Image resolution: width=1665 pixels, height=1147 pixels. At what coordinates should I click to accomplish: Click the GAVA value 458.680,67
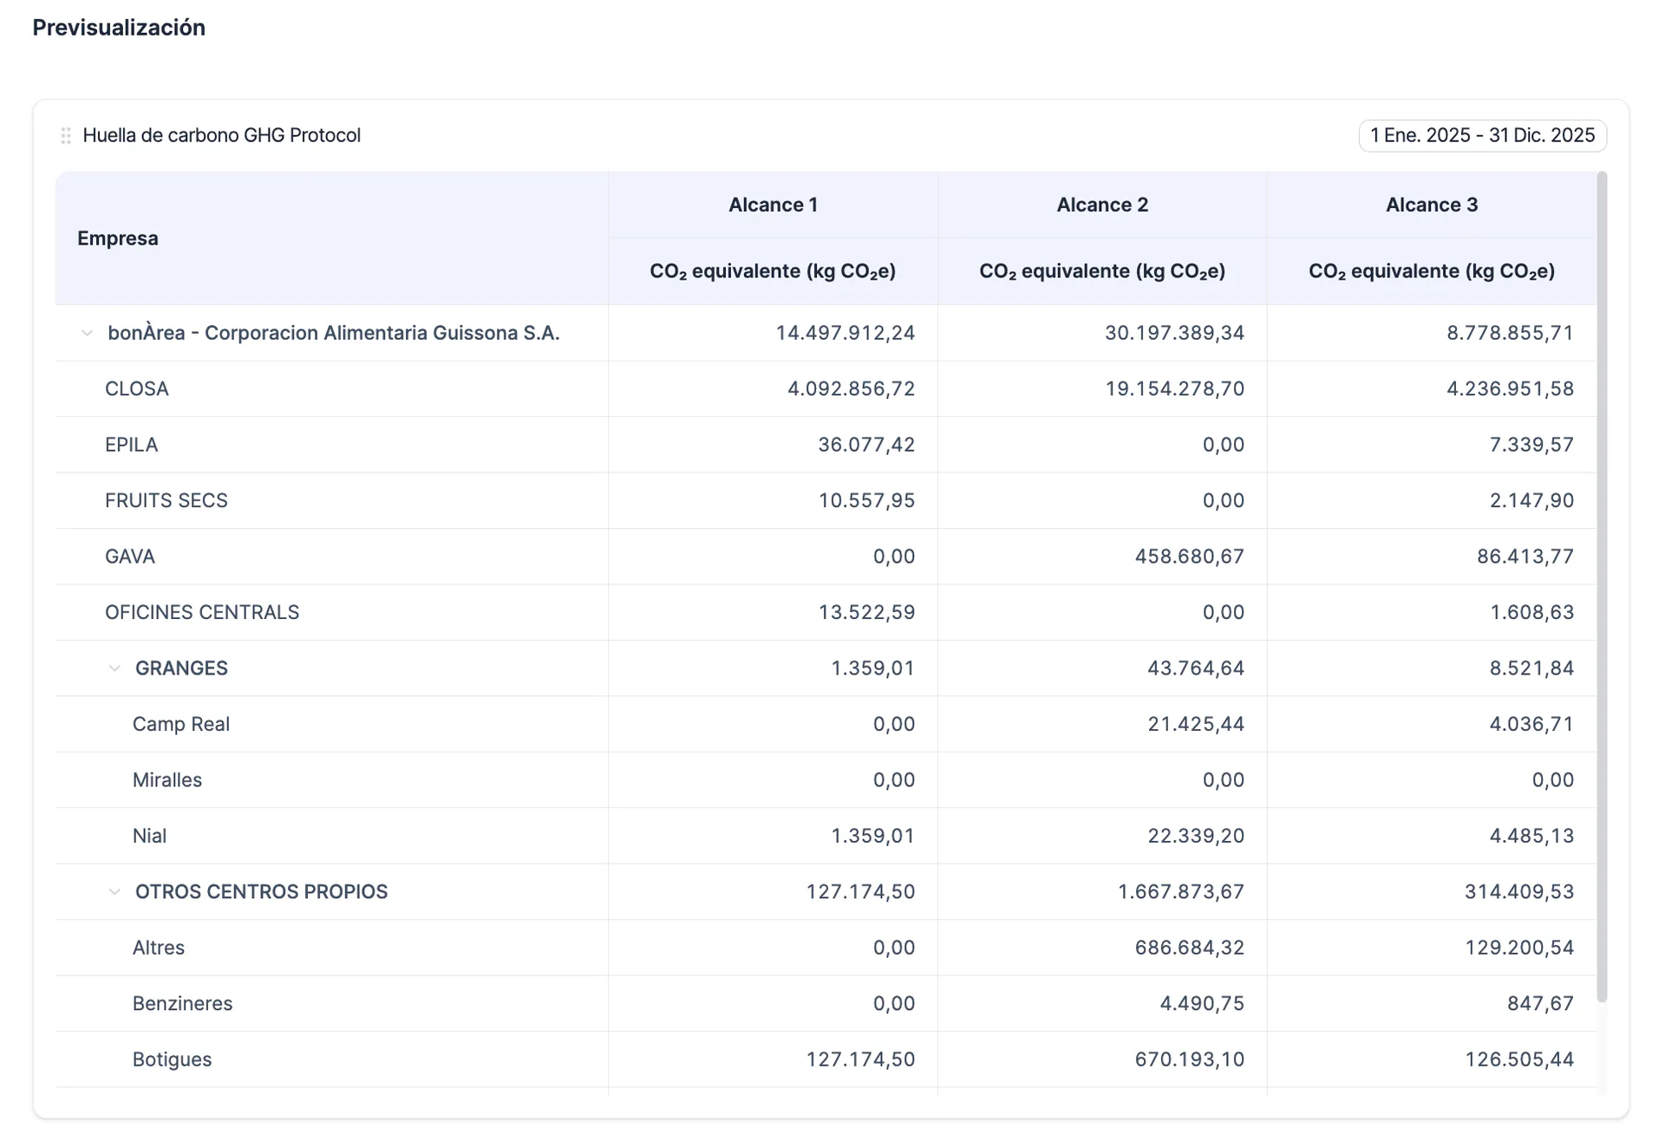[1190, 557]
